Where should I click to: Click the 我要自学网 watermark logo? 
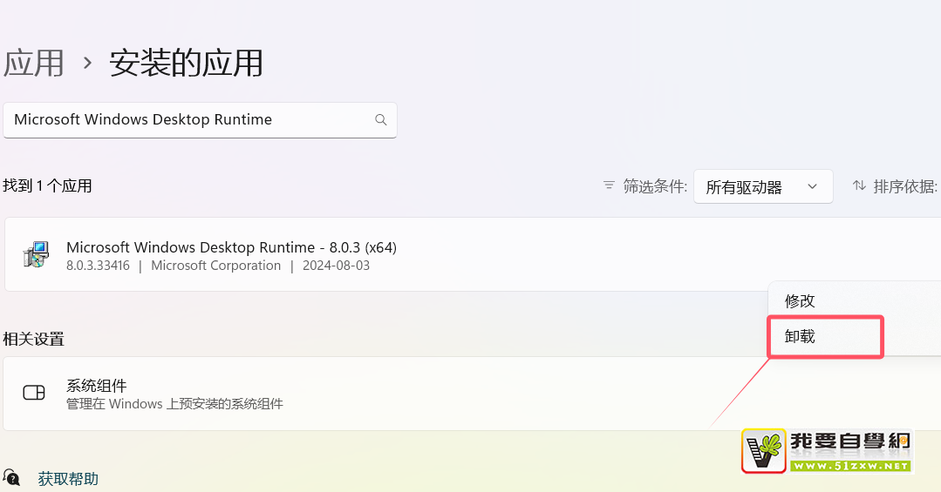pos(826,451)
